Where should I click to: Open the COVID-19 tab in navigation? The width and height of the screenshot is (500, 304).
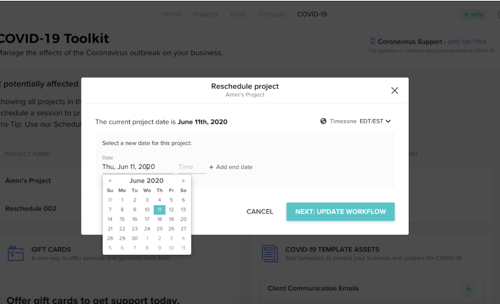coord(312,14)
